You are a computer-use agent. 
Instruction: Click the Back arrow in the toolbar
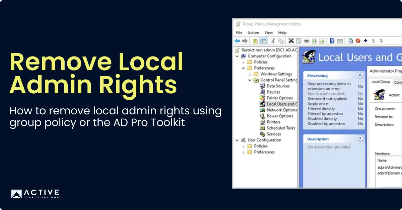pos(237,41)
